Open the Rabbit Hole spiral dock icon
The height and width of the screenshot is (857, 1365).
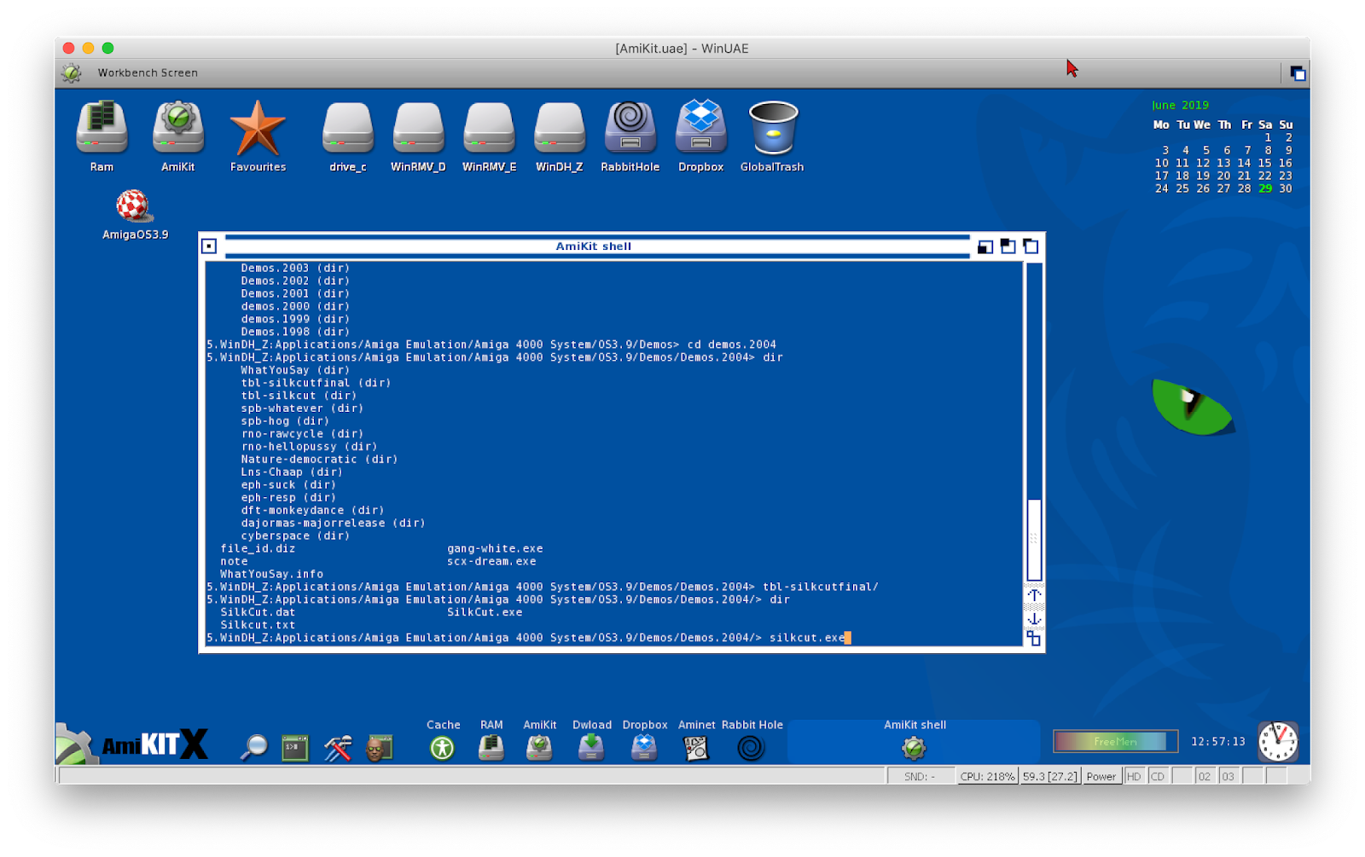pyautogui.click(x=751, y=748)
